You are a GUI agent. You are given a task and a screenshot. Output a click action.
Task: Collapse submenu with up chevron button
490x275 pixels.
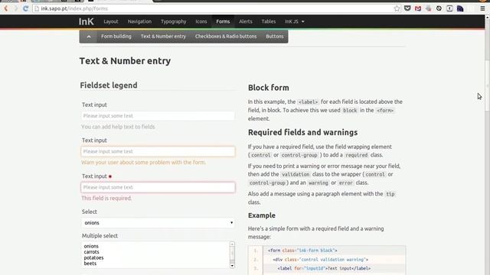[89, 37]
